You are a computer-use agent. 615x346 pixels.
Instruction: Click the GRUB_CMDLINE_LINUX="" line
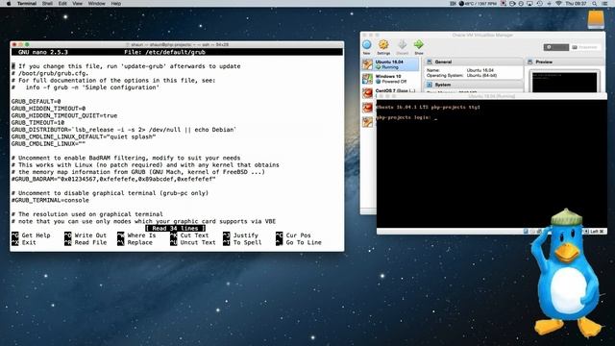tap(48, 144)
